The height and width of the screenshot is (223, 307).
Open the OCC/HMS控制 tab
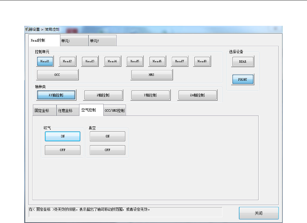(115, 110)
